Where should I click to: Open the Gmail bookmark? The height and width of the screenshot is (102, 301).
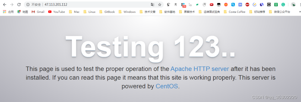38,12
